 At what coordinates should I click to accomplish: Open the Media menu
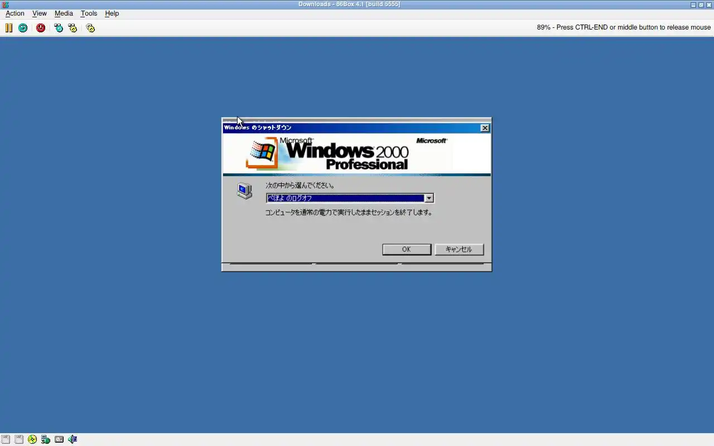(x=64, y=13)
